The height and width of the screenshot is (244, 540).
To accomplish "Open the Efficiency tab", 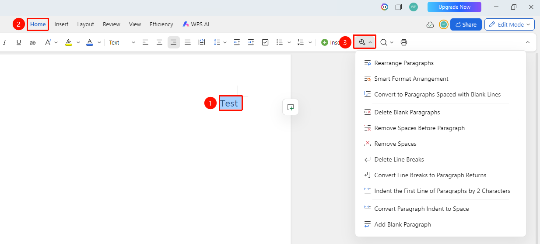I will [x=161, y=24].
